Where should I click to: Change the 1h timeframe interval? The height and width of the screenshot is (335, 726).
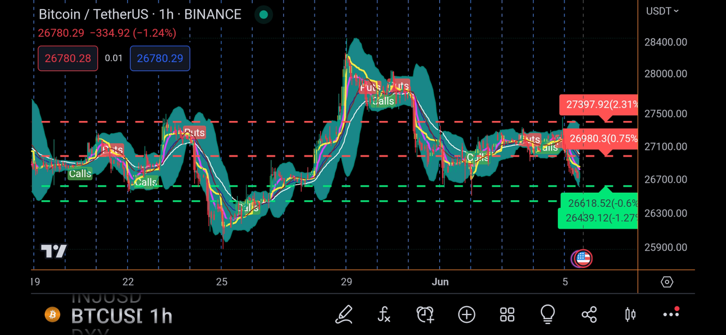point(160,316)
